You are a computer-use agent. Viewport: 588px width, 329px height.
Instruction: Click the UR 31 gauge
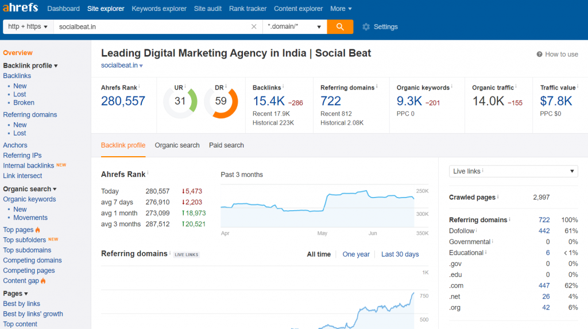(180, 101)
